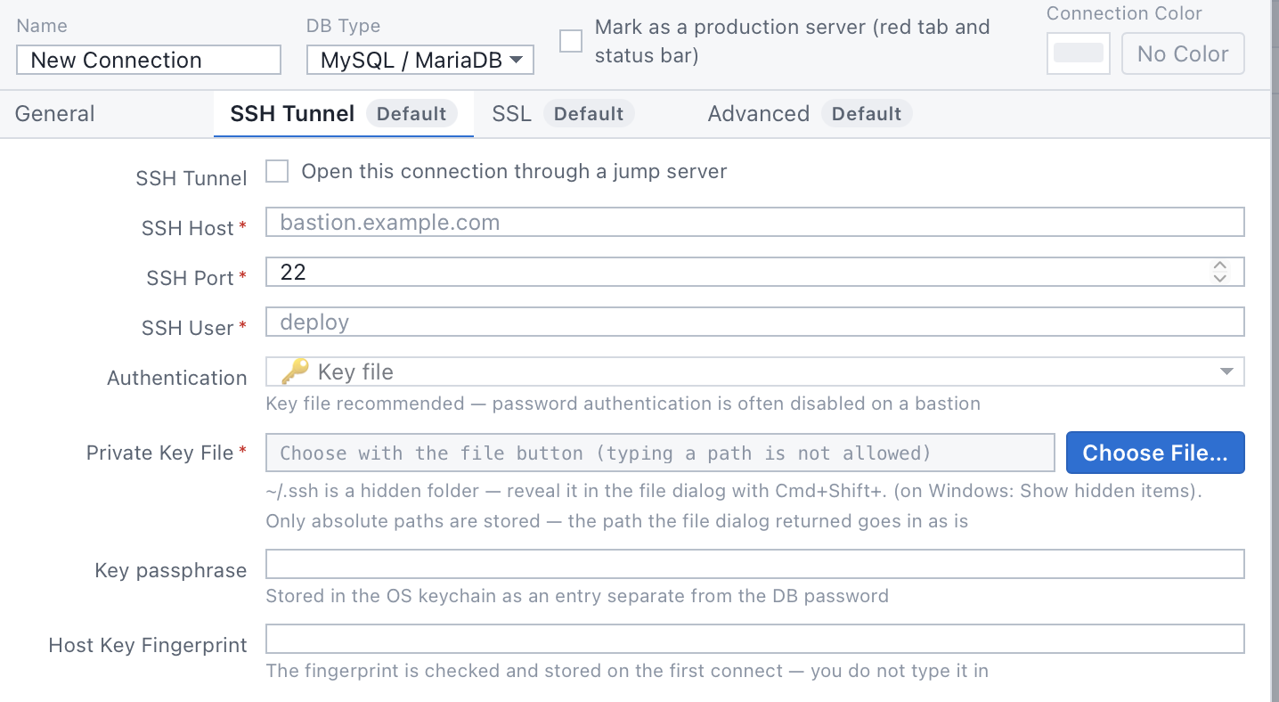
Task: Click the Connection Color label
Action: pyautogui.click(x=1124, y=13)
